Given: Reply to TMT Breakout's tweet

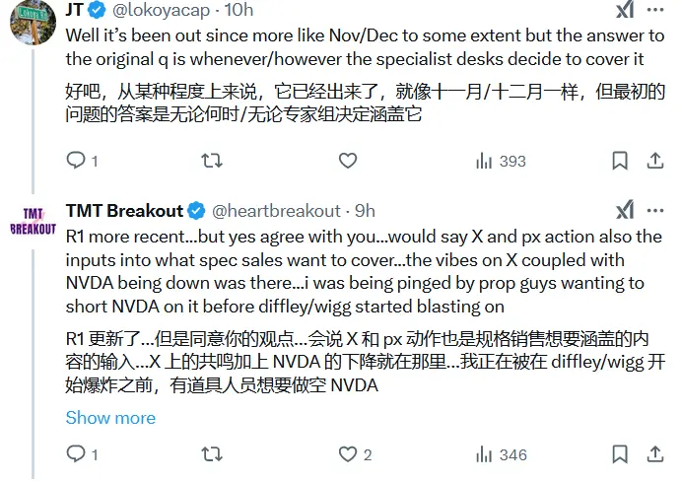Looking at the screenshot, I should click(76, 454).
